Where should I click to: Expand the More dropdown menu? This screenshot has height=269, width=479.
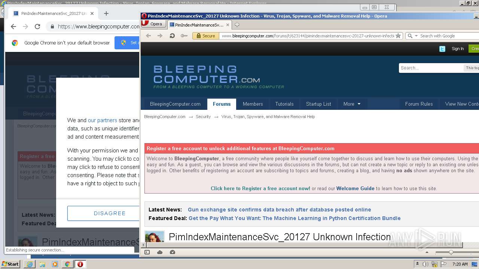pos(352,104)
